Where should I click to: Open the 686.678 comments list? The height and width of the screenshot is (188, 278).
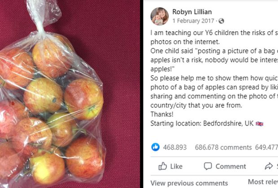point(223,147)
